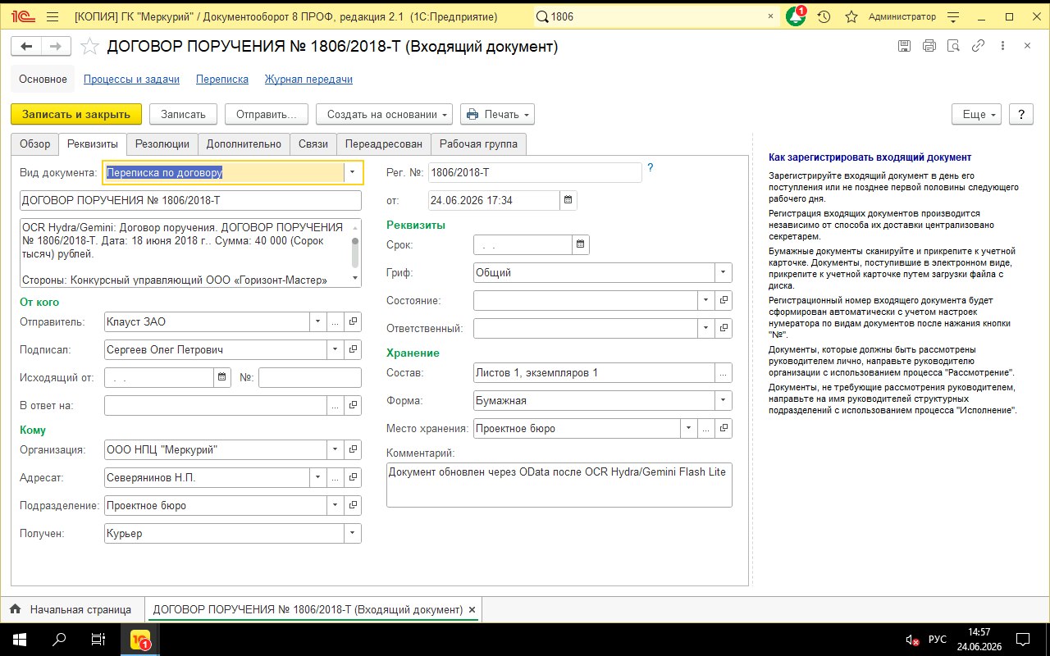
Task: Open the Windows notification center icon
Action: 1023,640
